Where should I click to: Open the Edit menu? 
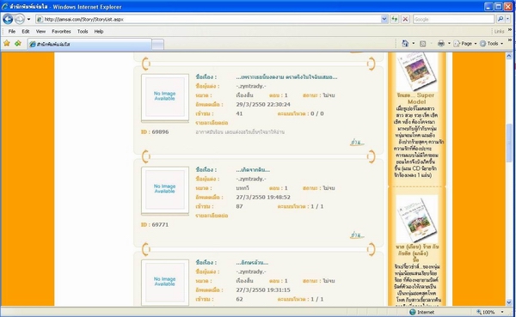(x=26, y=32)
